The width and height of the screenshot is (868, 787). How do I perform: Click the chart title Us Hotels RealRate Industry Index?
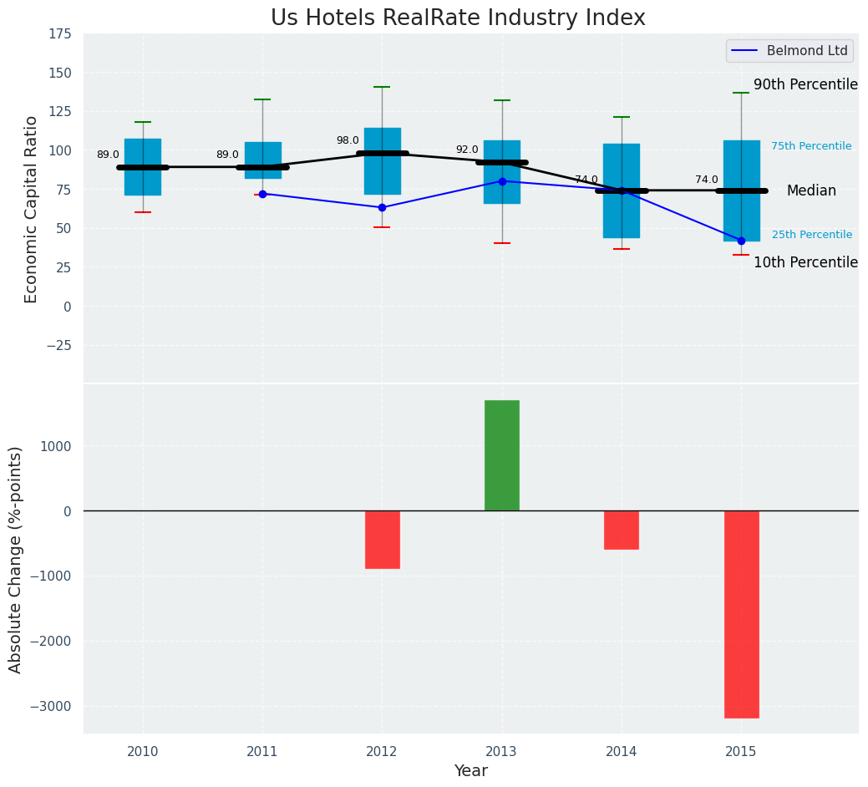pos(458,18)
